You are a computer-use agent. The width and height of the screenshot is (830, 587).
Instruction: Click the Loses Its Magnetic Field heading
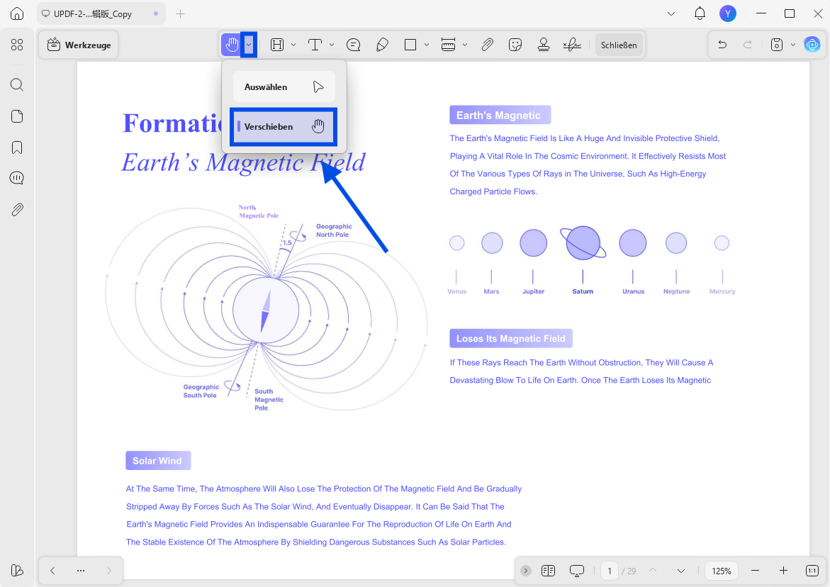511,339
